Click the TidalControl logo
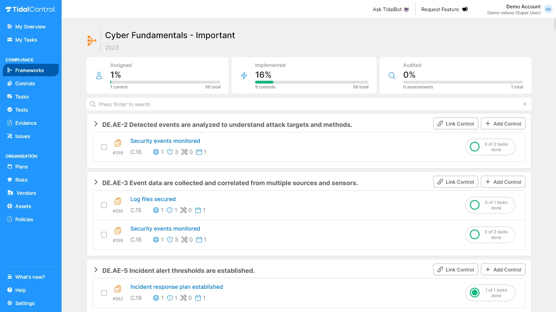 [31, 9]
